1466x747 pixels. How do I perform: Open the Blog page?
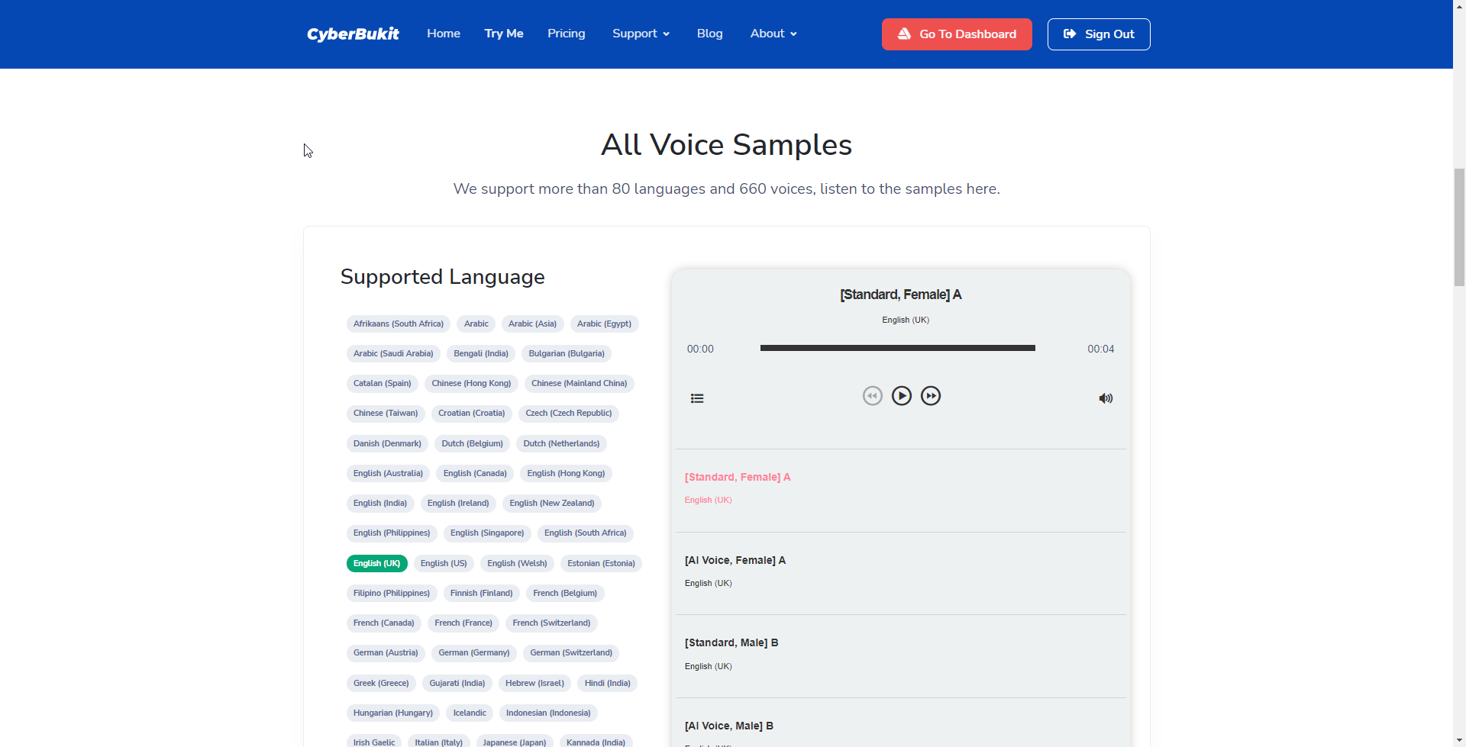[x=710, y=34]
